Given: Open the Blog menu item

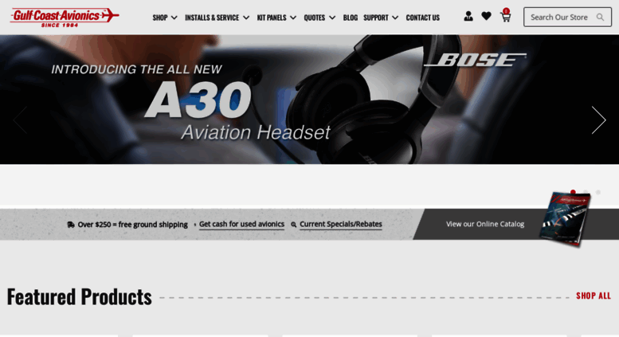Looking at the screenshot, I should pyautogui.click(x=351, y=18).
